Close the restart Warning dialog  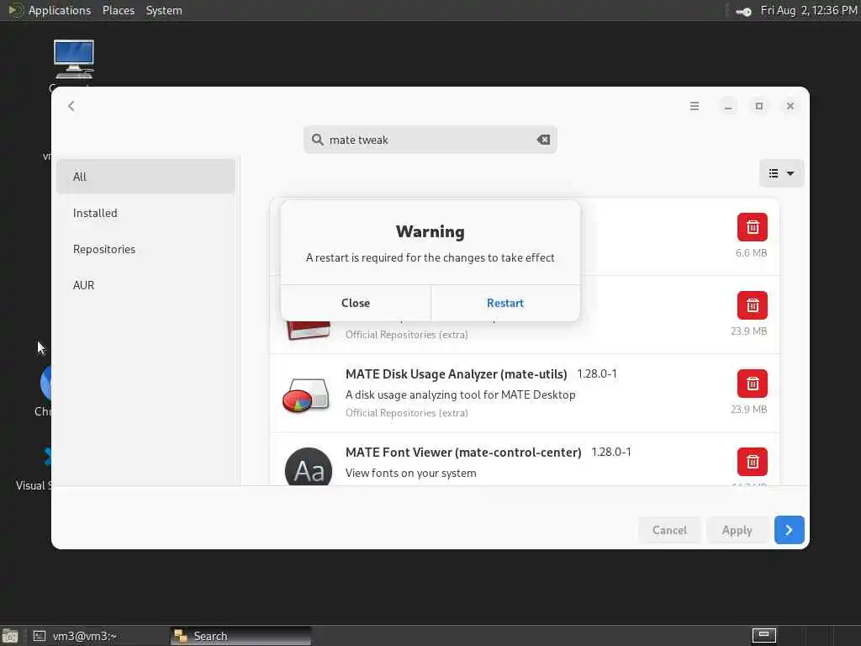[x=356, y=303]
